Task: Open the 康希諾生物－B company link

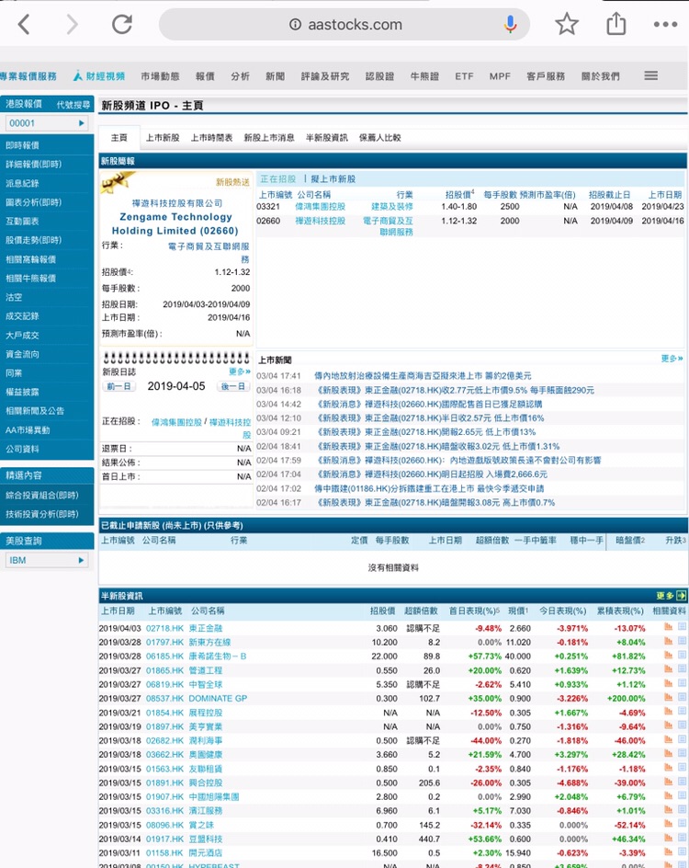Action: pos(218,656)
